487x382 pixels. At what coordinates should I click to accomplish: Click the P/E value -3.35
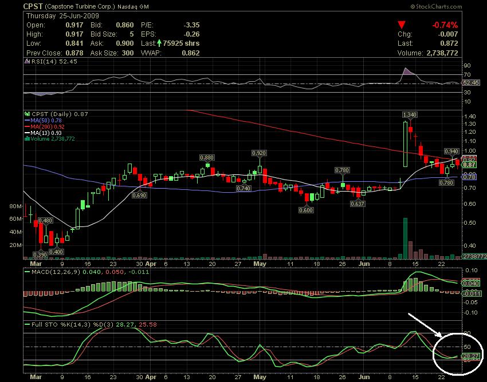click(x=191, y=25)
